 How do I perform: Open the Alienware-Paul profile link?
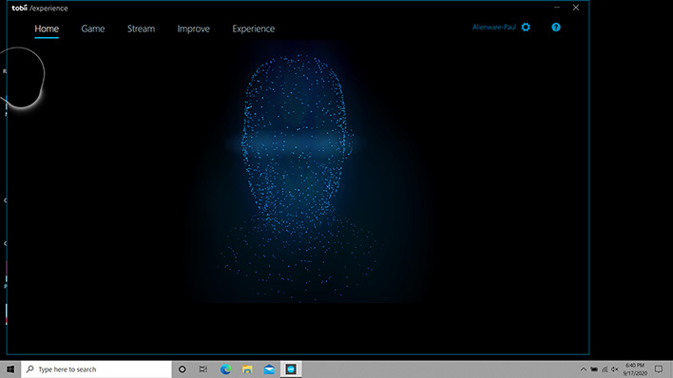pyautogui.click(x=494, y=27)
